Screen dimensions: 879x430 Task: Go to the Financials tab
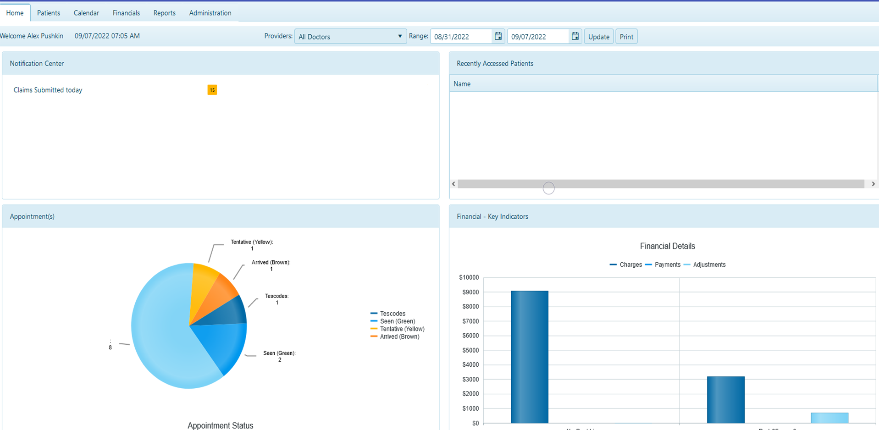point(126,13)
